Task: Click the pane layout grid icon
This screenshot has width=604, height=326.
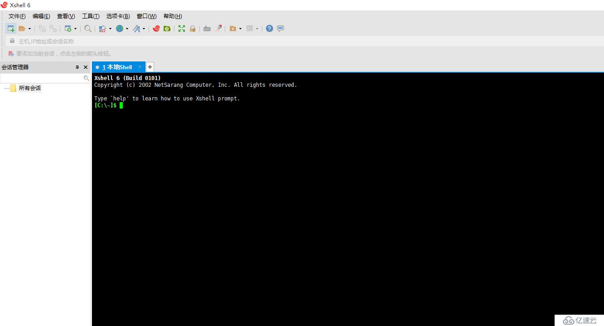Action: click(x=250, y=28)
